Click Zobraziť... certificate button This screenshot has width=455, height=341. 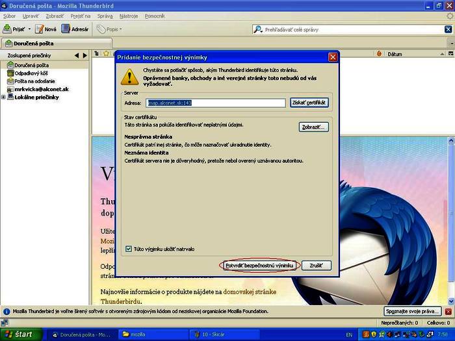pos(314,127)
